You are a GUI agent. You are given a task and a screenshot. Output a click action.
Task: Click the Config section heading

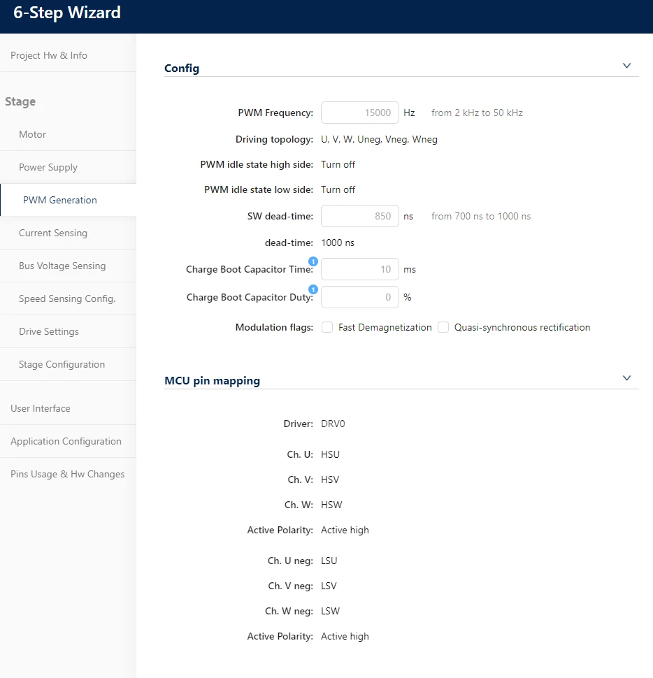182,68
